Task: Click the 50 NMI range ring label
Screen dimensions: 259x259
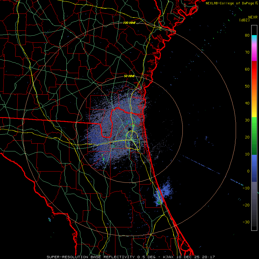Action: click(129, 76)
